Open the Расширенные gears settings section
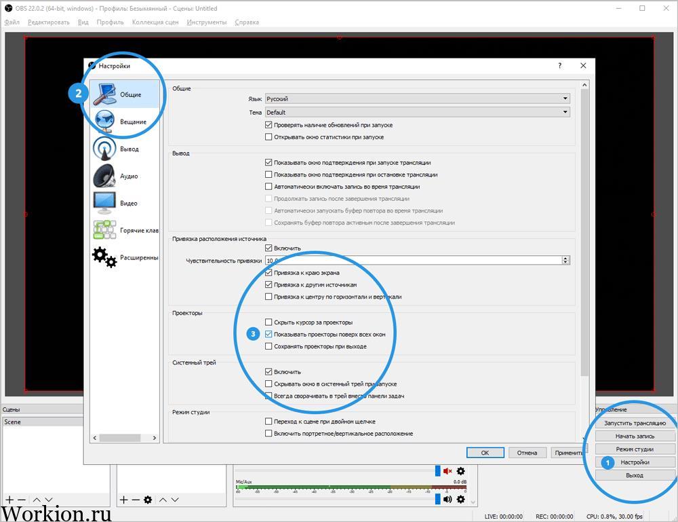The image size is (678, 522). click(125, 257)
